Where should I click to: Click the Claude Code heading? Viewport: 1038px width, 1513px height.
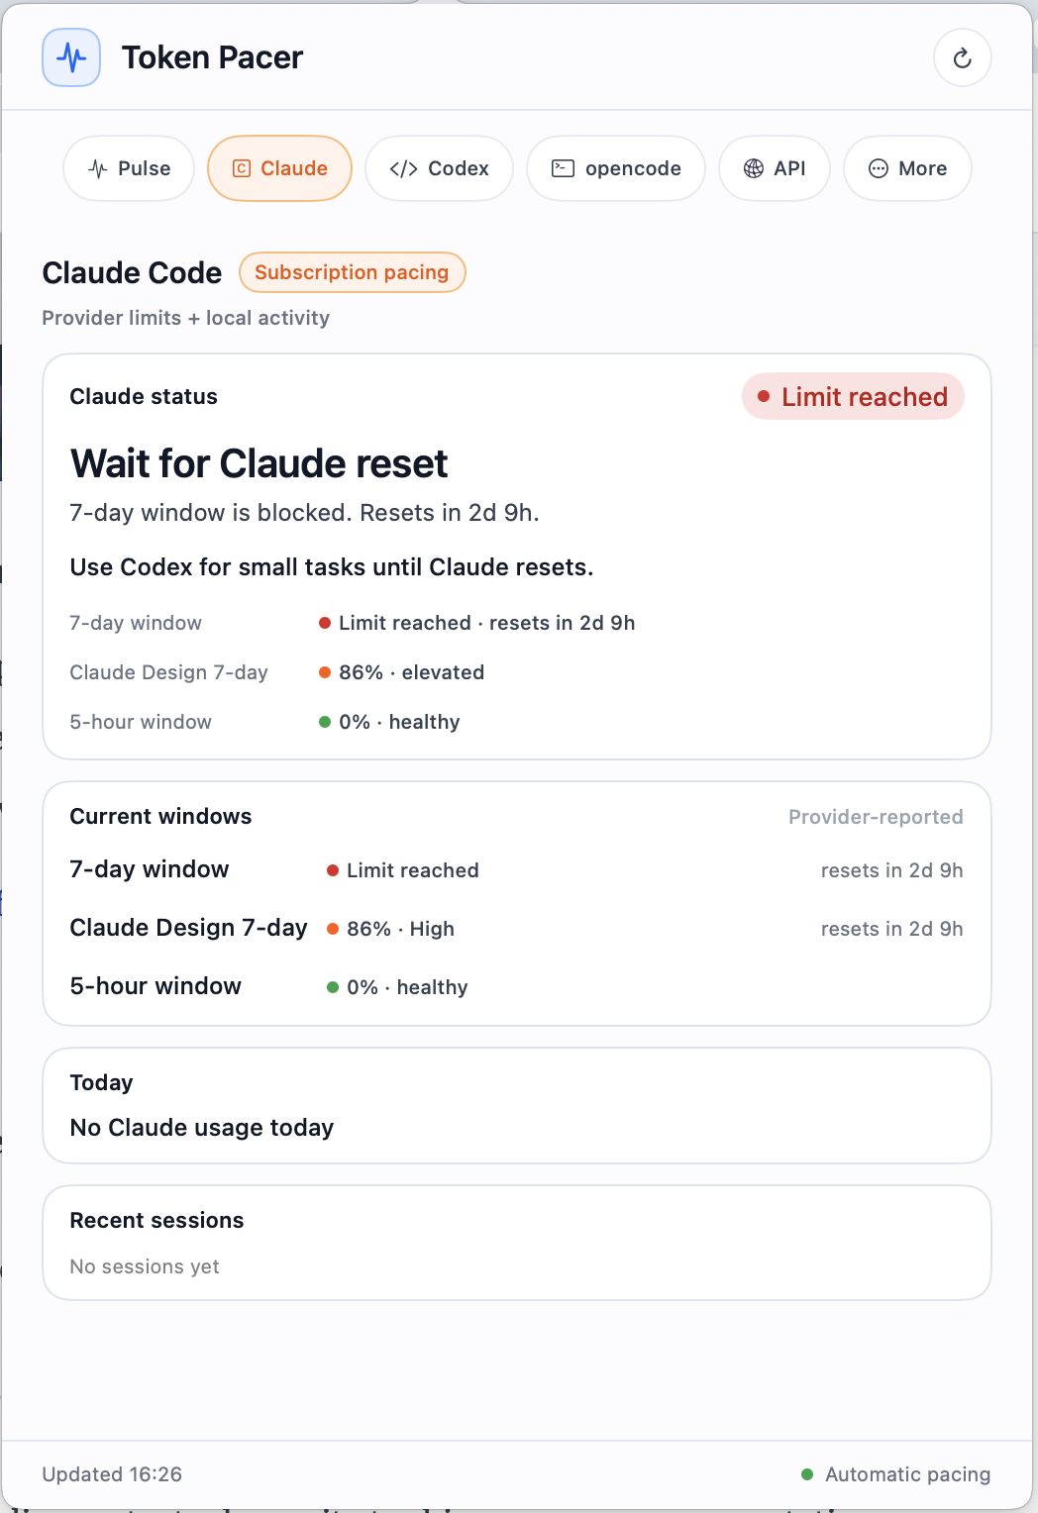click(x=132, y=272)
